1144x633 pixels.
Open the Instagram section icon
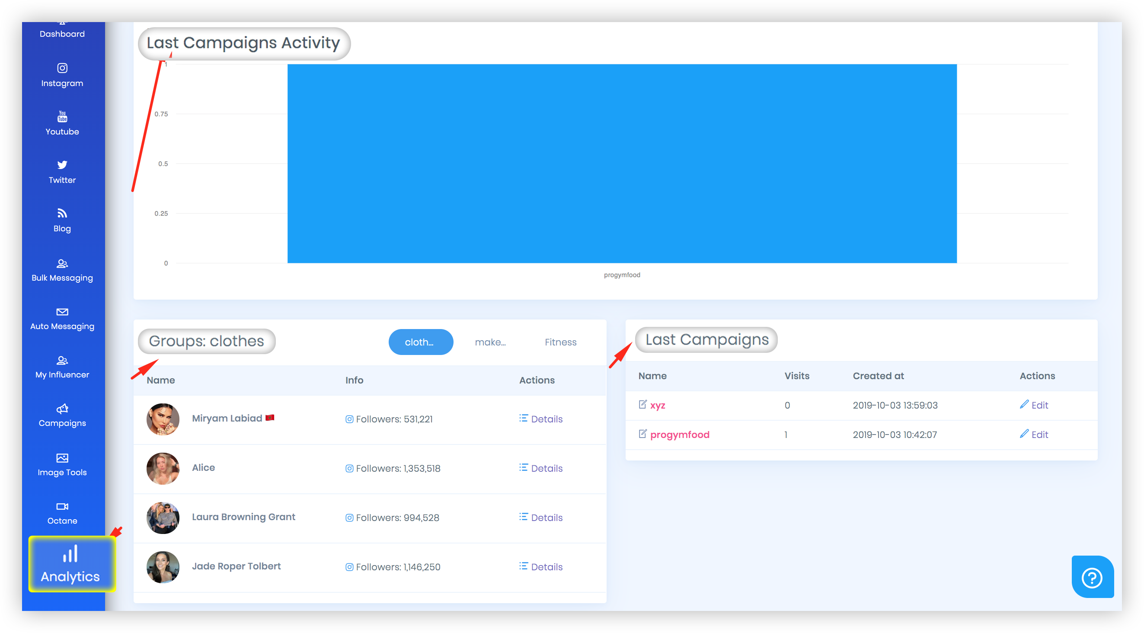pyautogui.click(x=62, y=68)
